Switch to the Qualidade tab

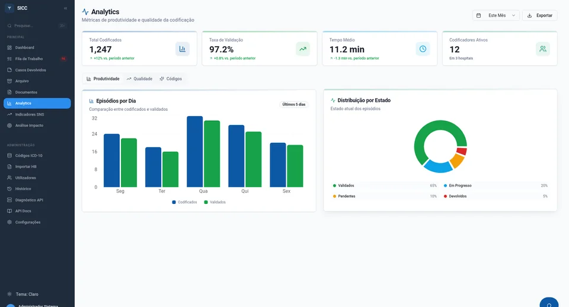(139, 79)
